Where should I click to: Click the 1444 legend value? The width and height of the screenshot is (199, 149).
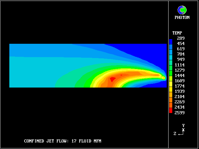pos(179,75)
